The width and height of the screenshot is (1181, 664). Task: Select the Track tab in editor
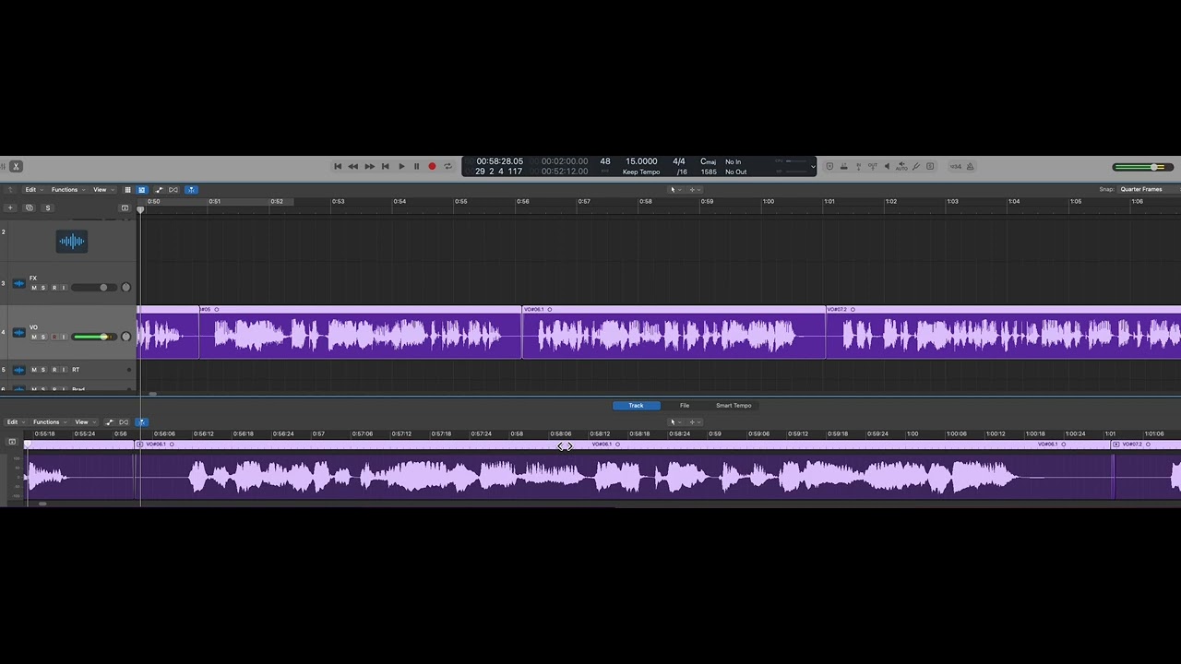pyautogui.click(x=636, y=406)
